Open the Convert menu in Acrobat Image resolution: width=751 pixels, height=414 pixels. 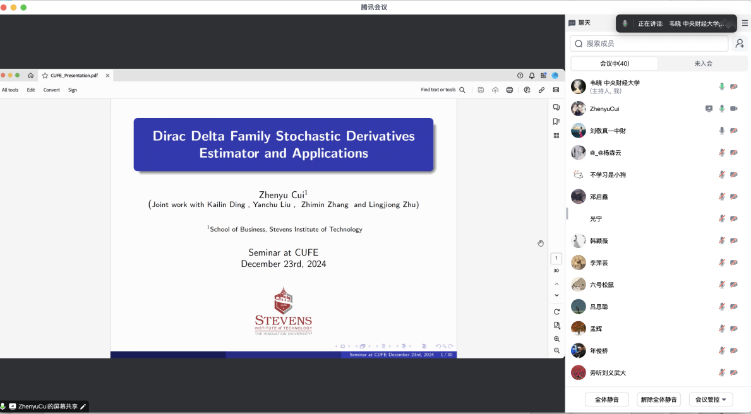[x=52, y=90]
